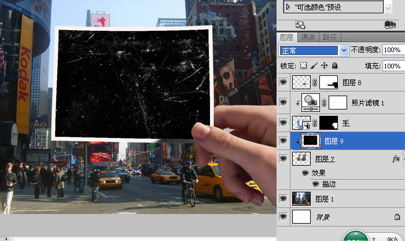The height and width of the screenshot is (241, 405).
Task: Click the 填充 fill value field
Action: click(x=393, y=66)
